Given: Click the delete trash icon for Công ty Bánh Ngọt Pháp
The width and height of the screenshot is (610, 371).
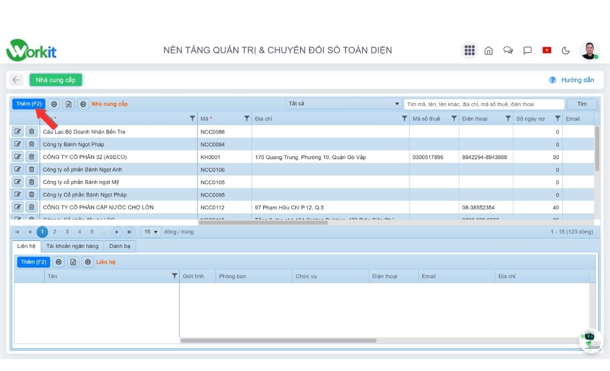Looking at the screenshot, I should click(31, 144).
